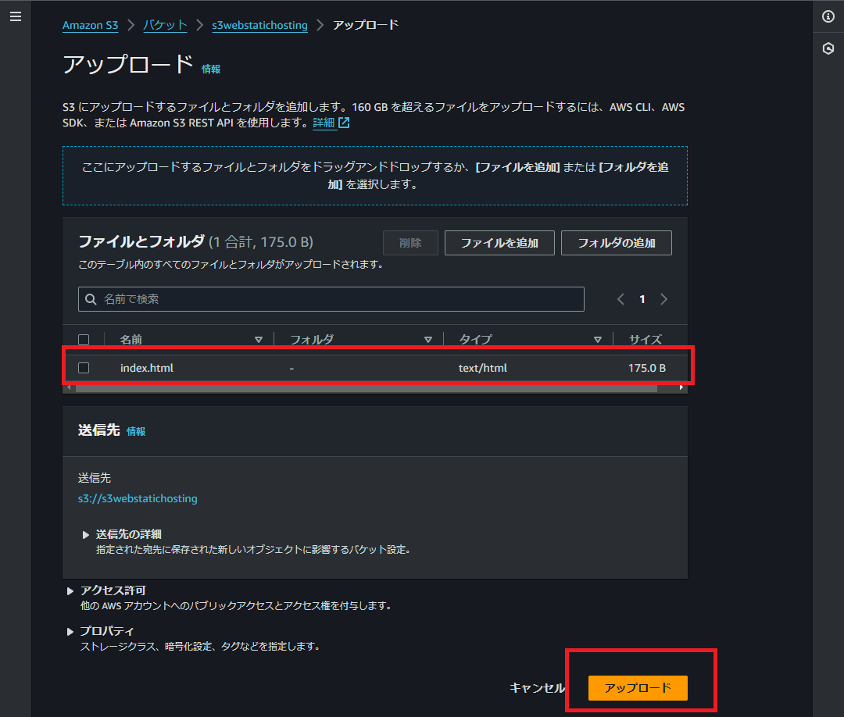Open the Amazon Q assistant hexagon icon
Screen dimensions: 844x717
(x=829, y=48)
